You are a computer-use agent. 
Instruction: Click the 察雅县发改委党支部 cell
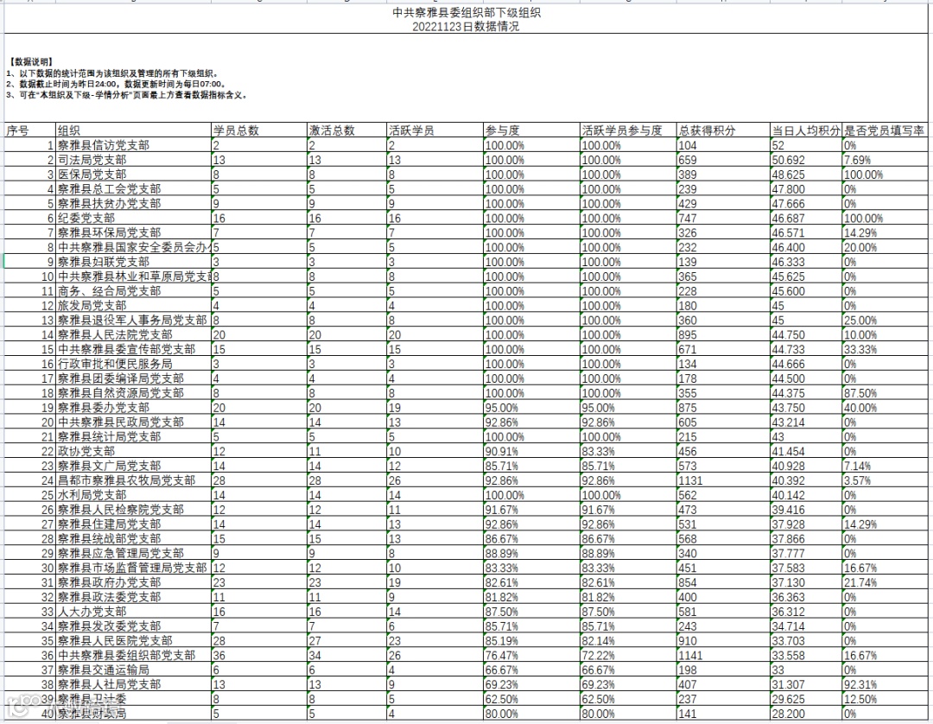click(134, 626)
